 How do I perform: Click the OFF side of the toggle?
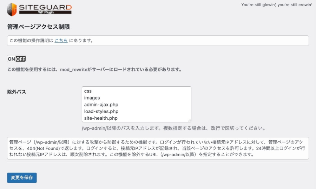click(x=21, y=59)
